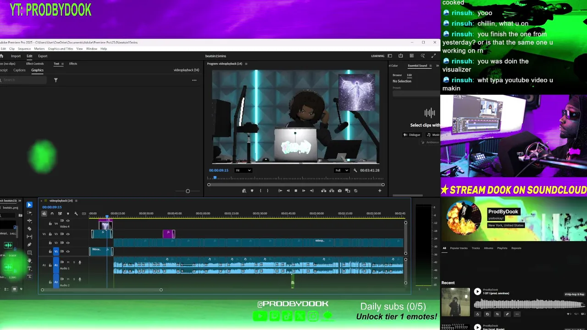
Task: Click Export Frame camera icon
Action: [340, 191]
